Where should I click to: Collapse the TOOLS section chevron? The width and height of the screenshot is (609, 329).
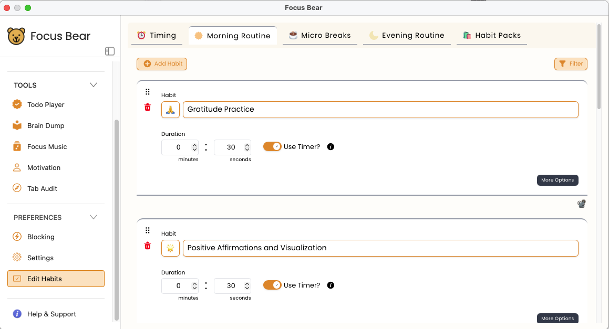(x=93, y=85)
